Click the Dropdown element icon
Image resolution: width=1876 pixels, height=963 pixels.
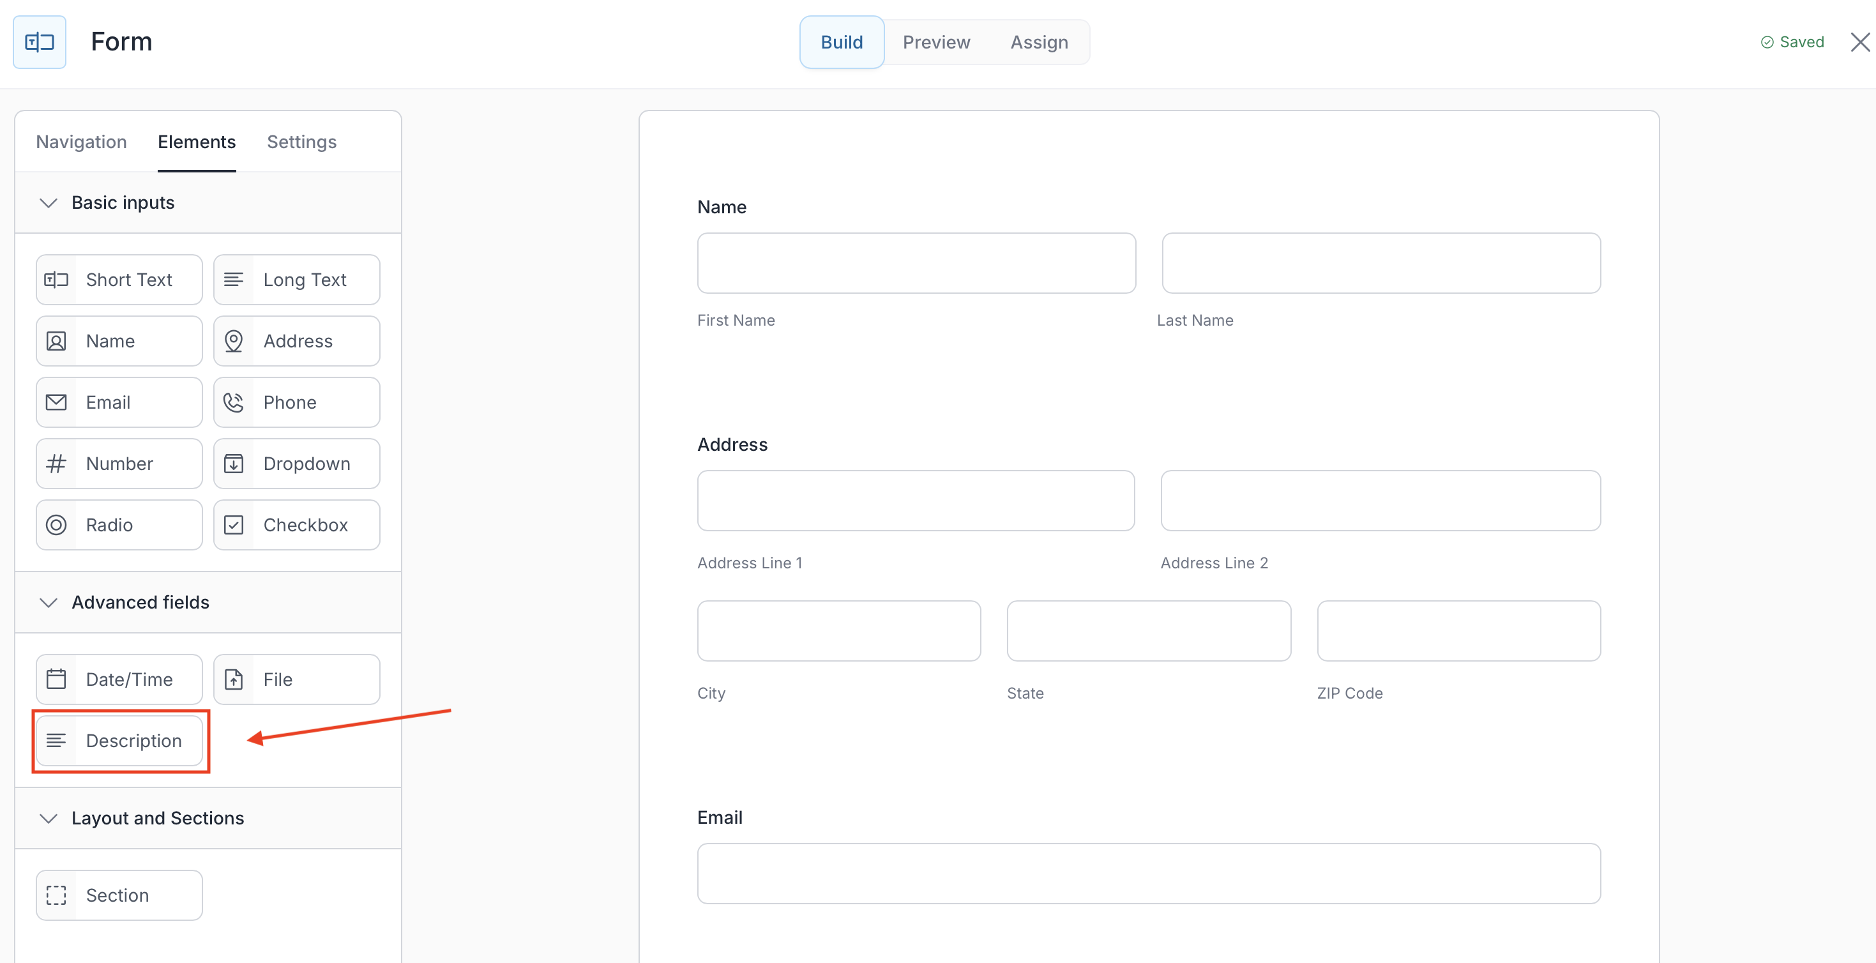click(234, 463)
